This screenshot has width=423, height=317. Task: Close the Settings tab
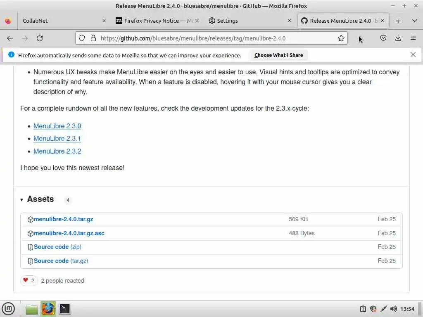(290, 21)
